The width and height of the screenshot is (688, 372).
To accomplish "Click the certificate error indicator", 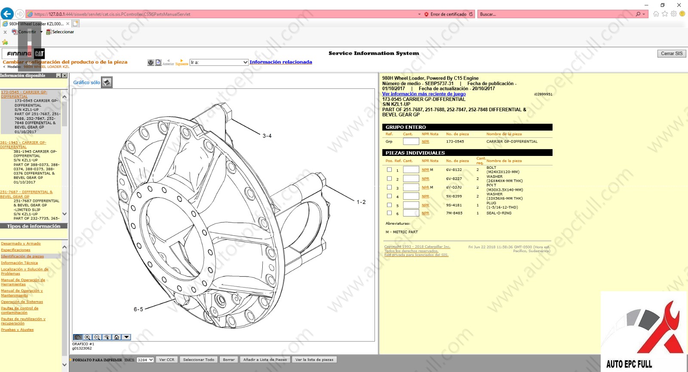I will tap(445, 14).
